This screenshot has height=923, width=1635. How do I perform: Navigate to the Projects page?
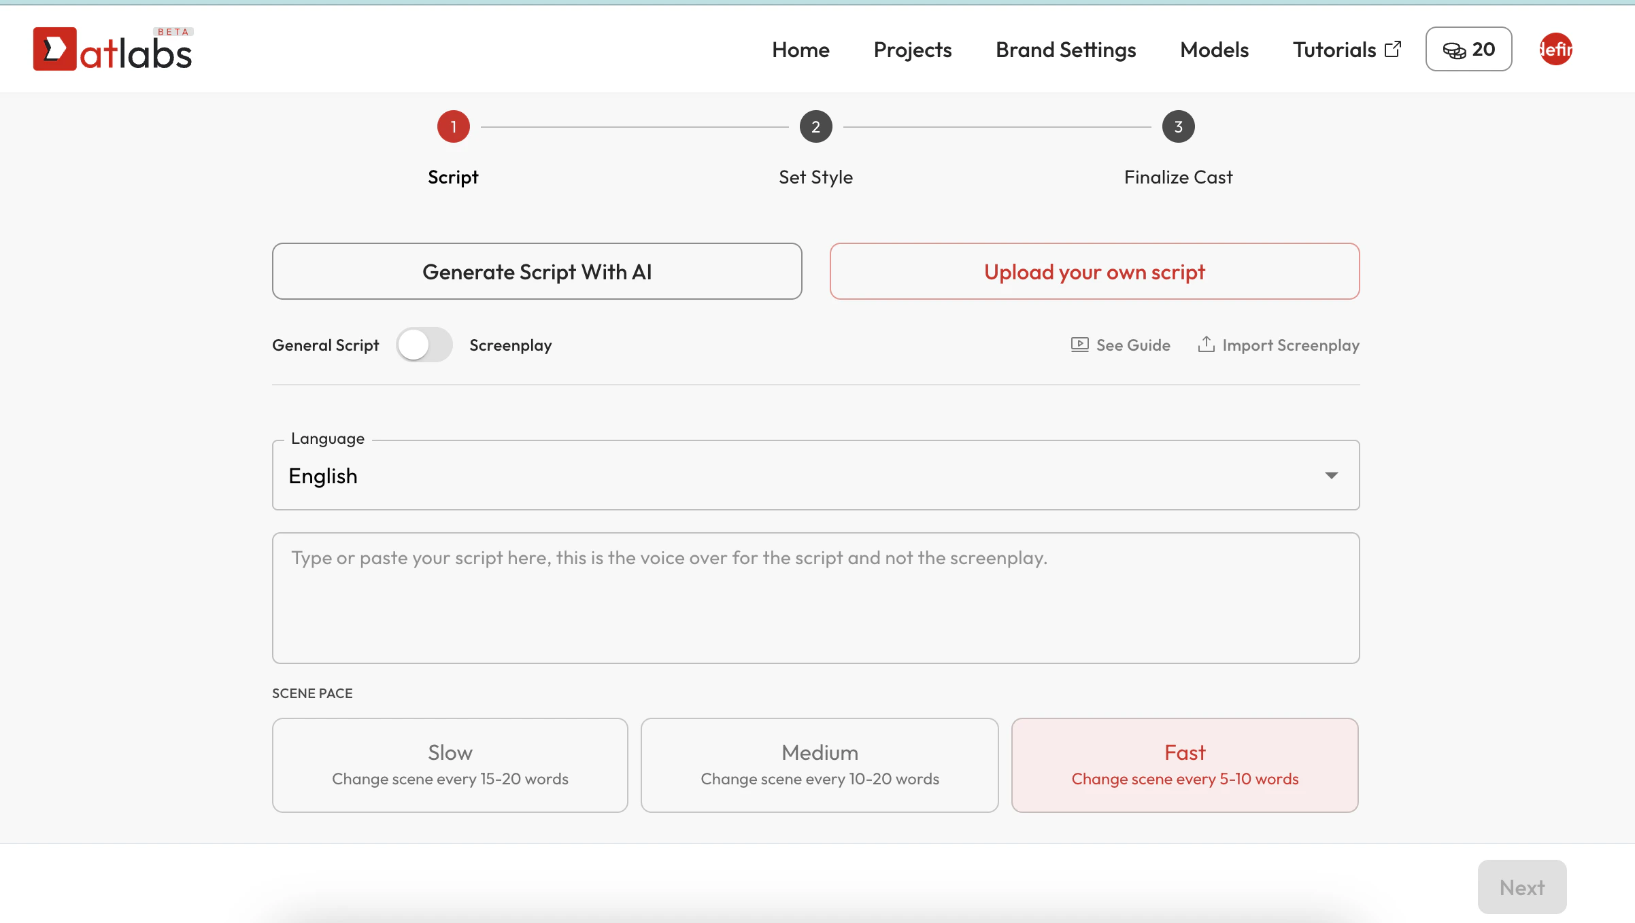click(912, 49)
